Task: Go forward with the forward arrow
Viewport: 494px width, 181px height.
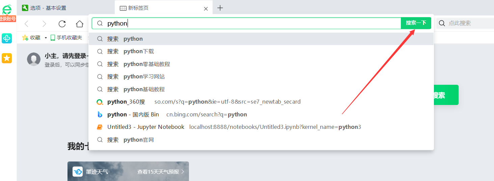Action: pyautogui.click(x=44, y=24)
